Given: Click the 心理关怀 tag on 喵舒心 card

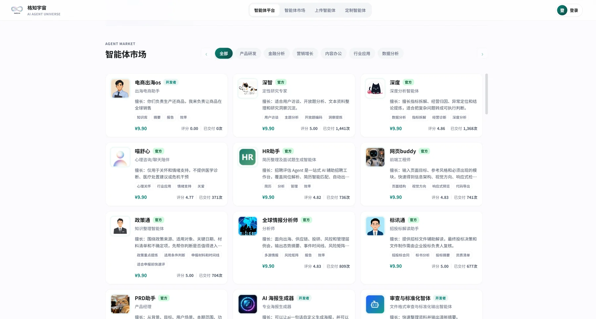Looking at the screenshot, I should (x=144, y=186).
